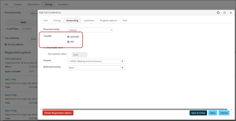Toggle Tax by address checkbox in background
236x121 pixels.
coord(6,44)
